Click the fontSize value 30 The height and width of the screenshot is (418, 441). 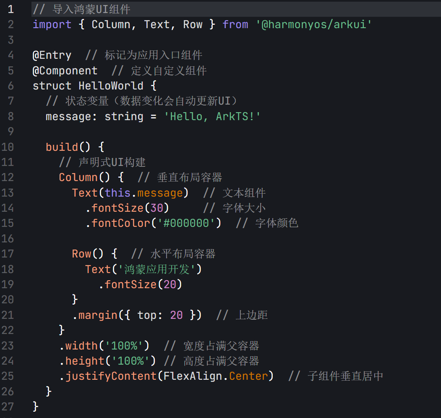point(157,208)
